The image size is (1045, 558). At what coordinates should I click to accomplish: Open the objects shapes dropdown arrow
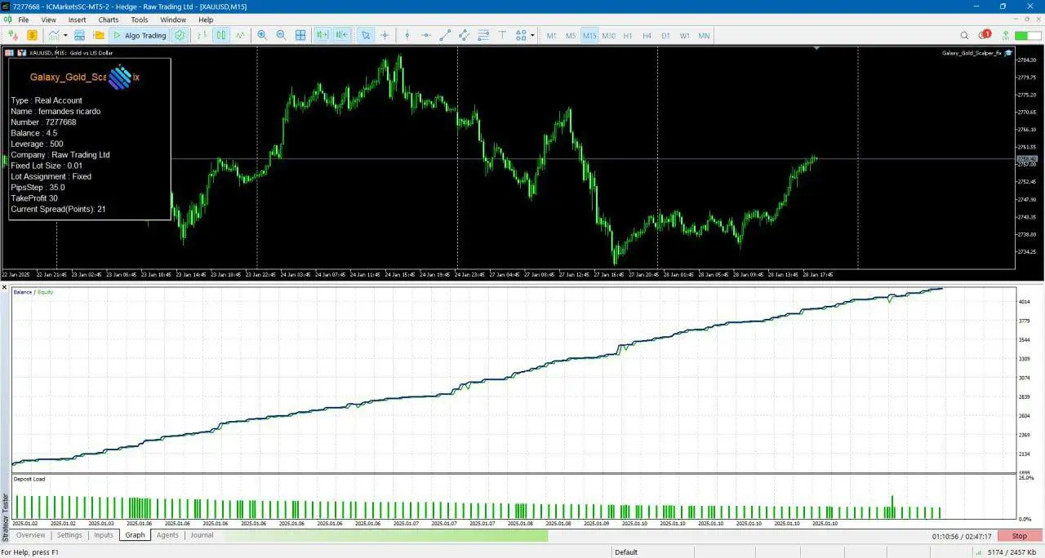pyautogui.click(x=532, y=35)
